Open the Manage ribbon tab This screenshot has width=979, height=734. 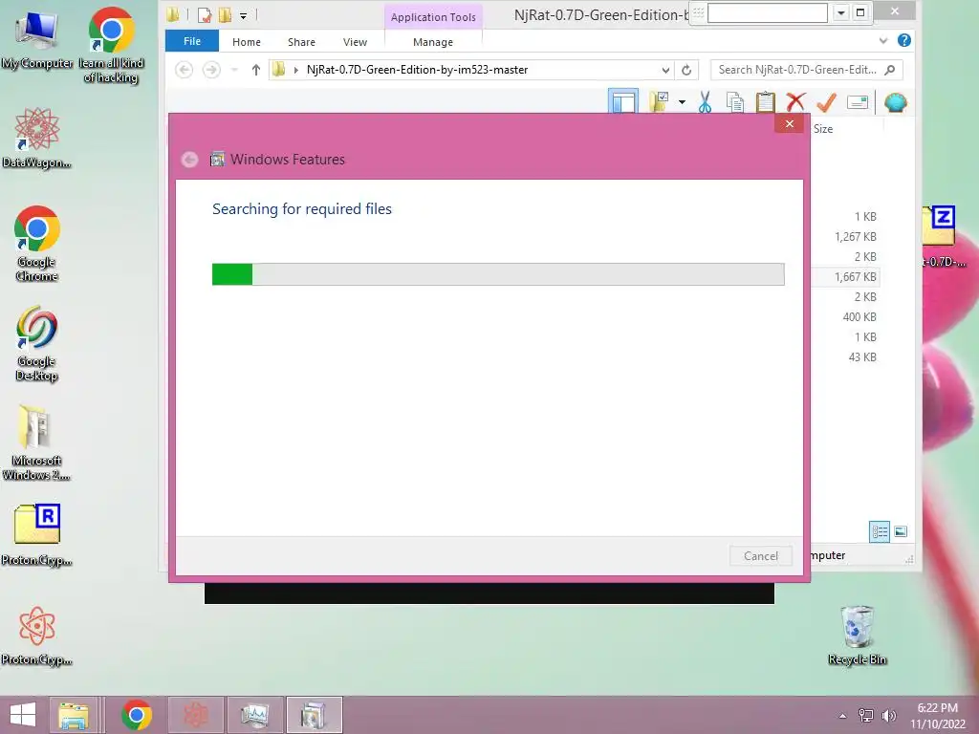433,42
